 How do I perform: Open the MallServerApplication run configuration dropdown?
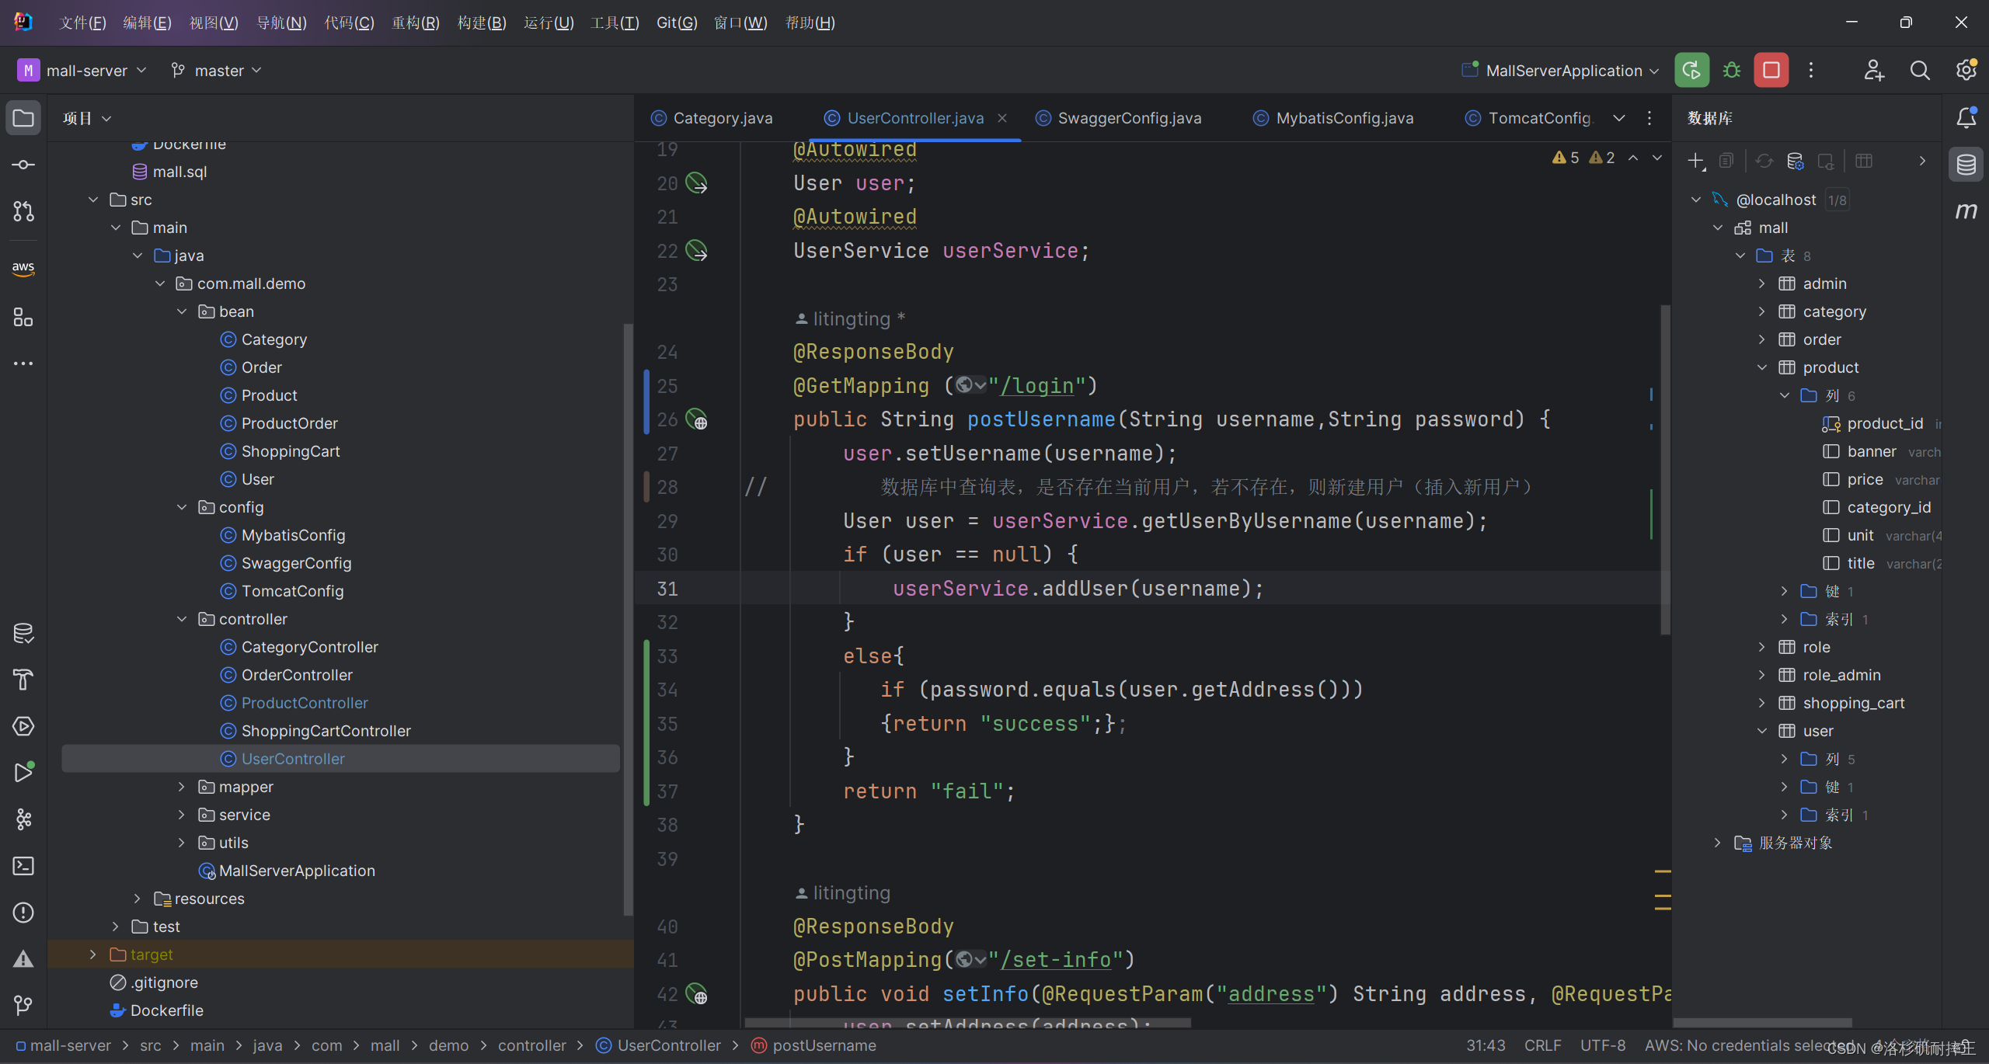click(1560, 71)
